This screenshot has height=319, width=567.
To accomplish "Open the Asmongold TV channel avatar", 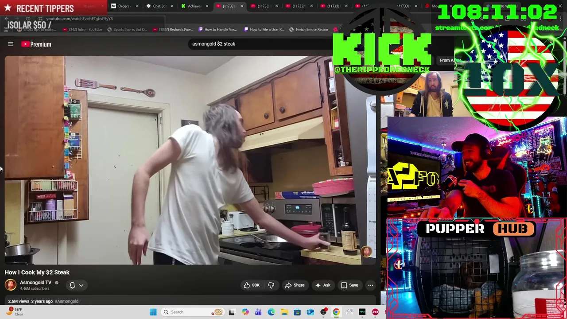I will [11, 285].
